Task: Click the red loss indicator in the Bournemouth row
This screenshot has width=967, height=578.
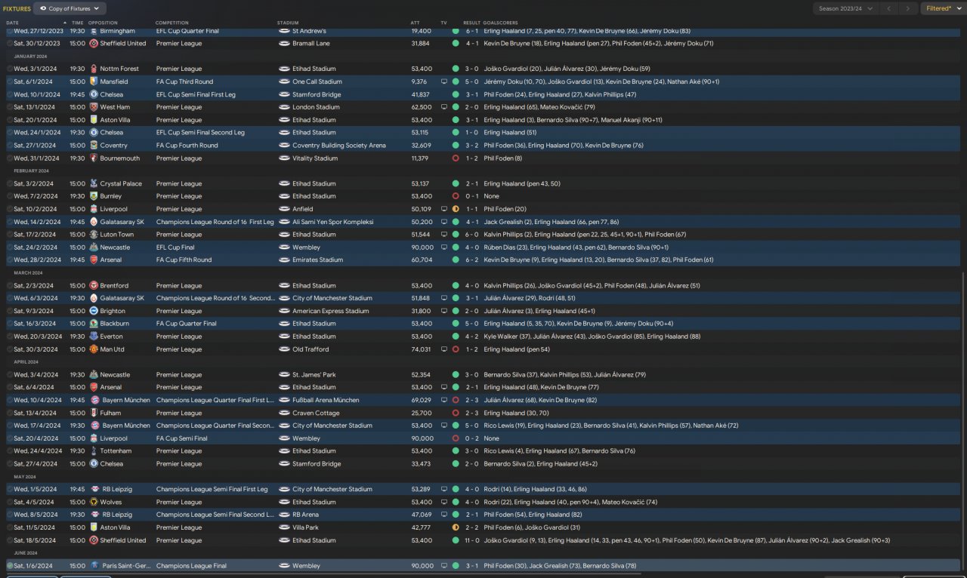Action: pos(456,158)
